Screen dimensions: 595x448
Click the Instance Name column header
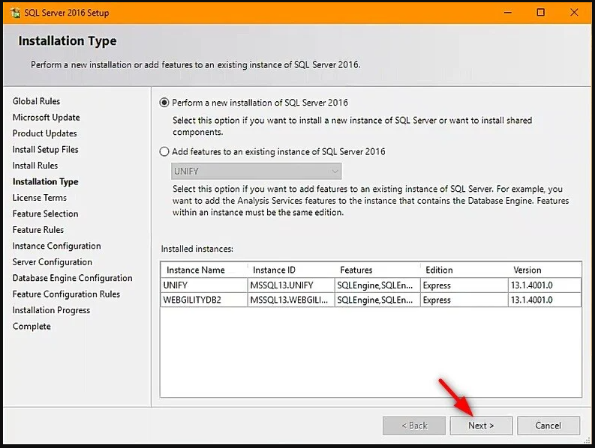pos(196,270)
